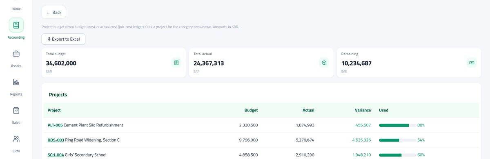The height and width of the screenshot is (159, 490).
Task: Select total budget value 34,602,000
Action: (x=61, y=63)
